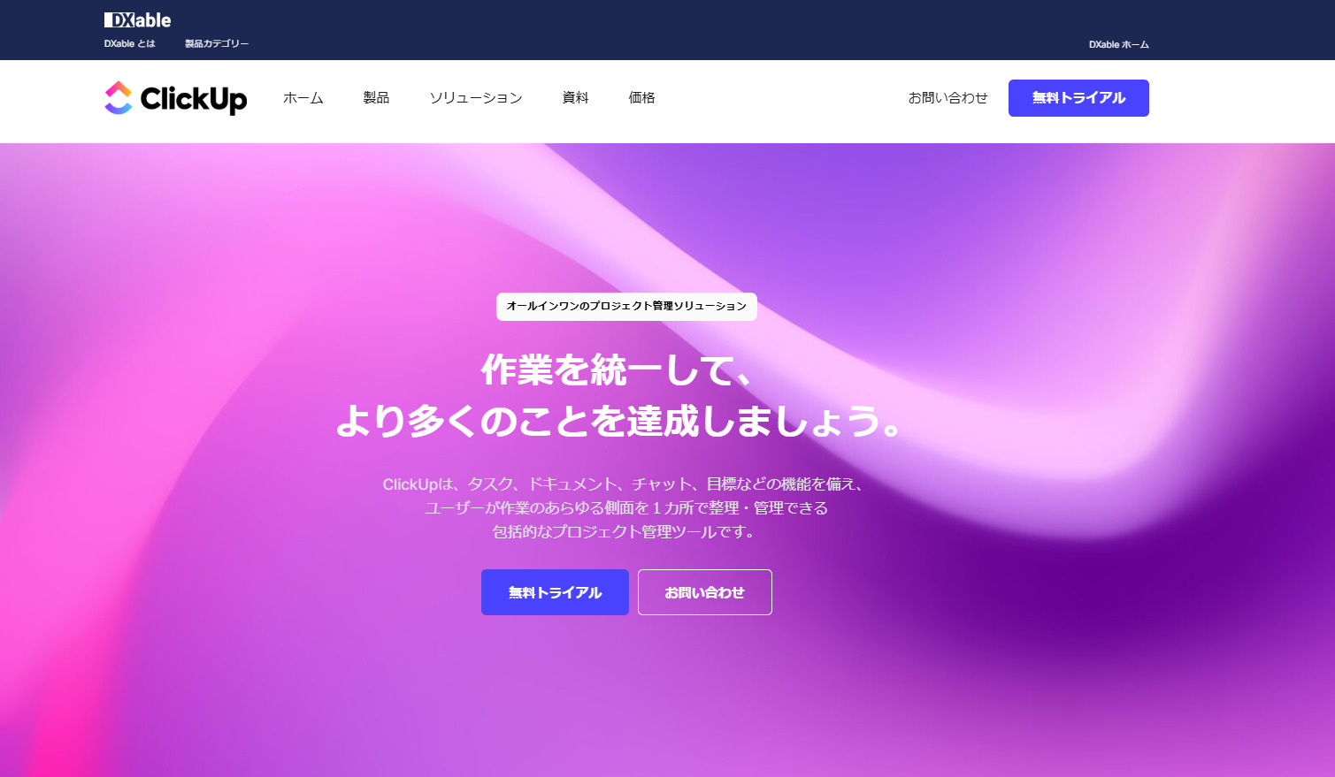Click the お問い合わせ link in the header

point(948,98)
